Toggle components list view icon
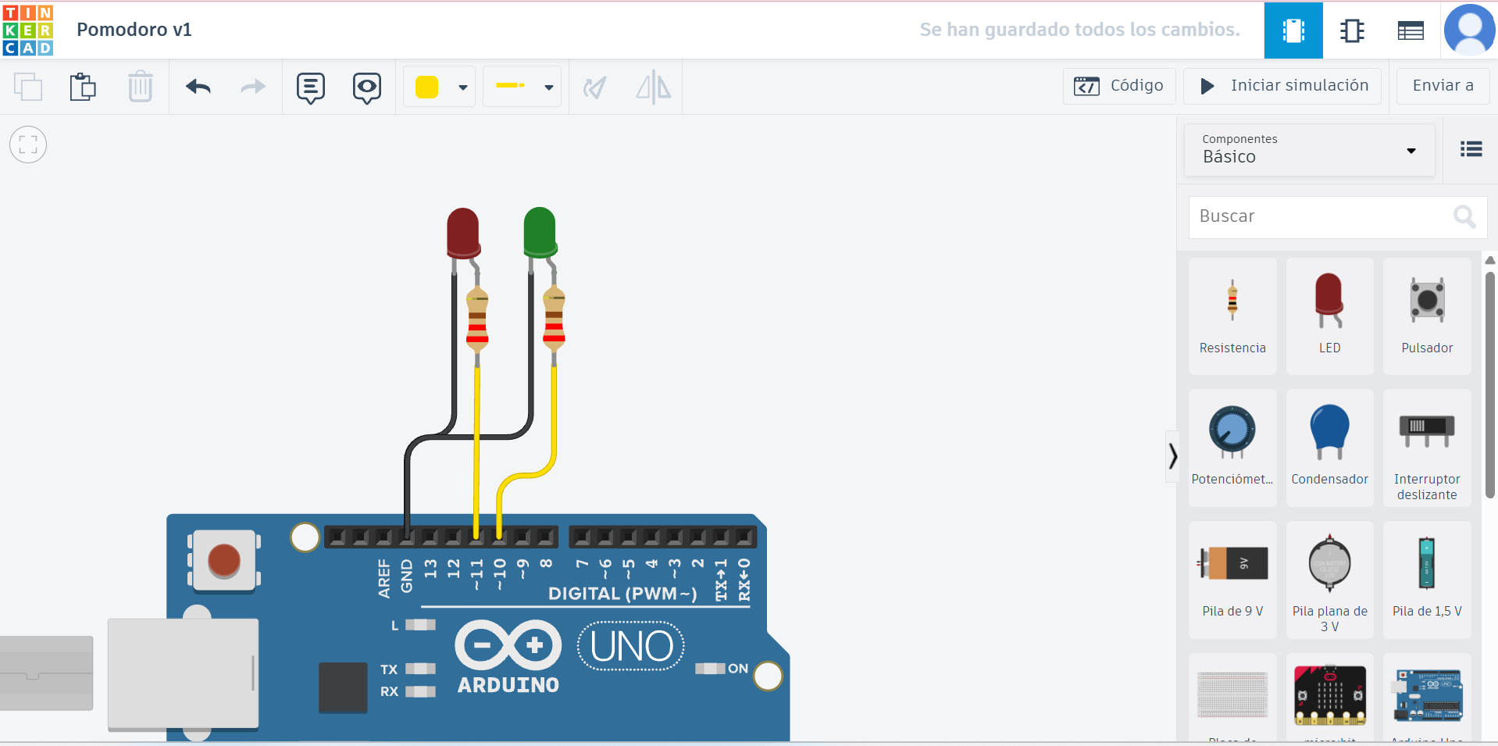1498x746 pixels. [x=1471, y=149]
